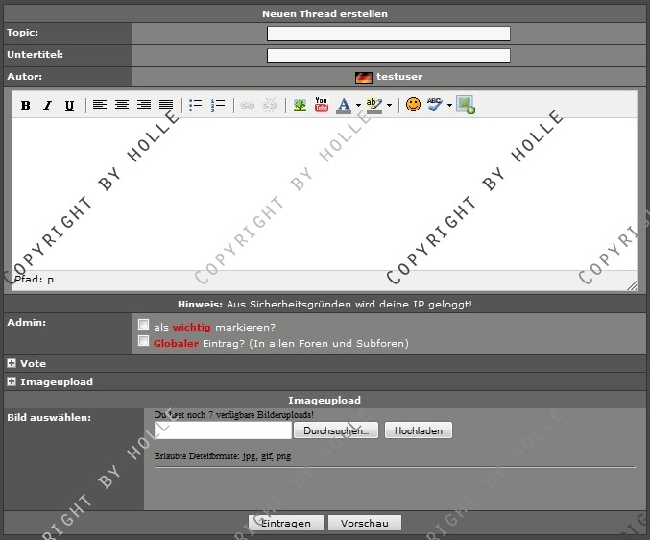650x540 pixels.
Task: Check the 'als wichtig markieren' checkbox
Action: point(143,325)
